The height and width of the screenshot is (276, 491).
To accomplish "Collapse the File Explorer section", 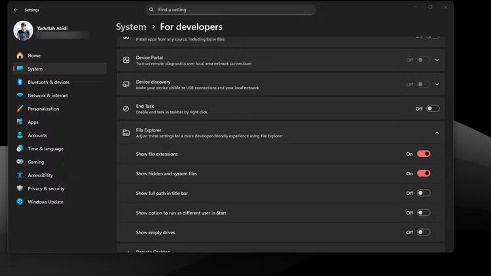I will click(x=437, y=133).
